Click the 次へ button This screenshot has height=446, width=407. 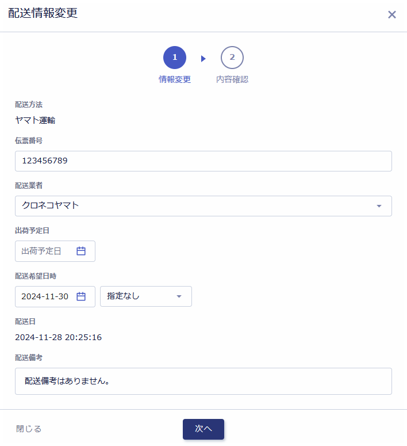(203, 429)
